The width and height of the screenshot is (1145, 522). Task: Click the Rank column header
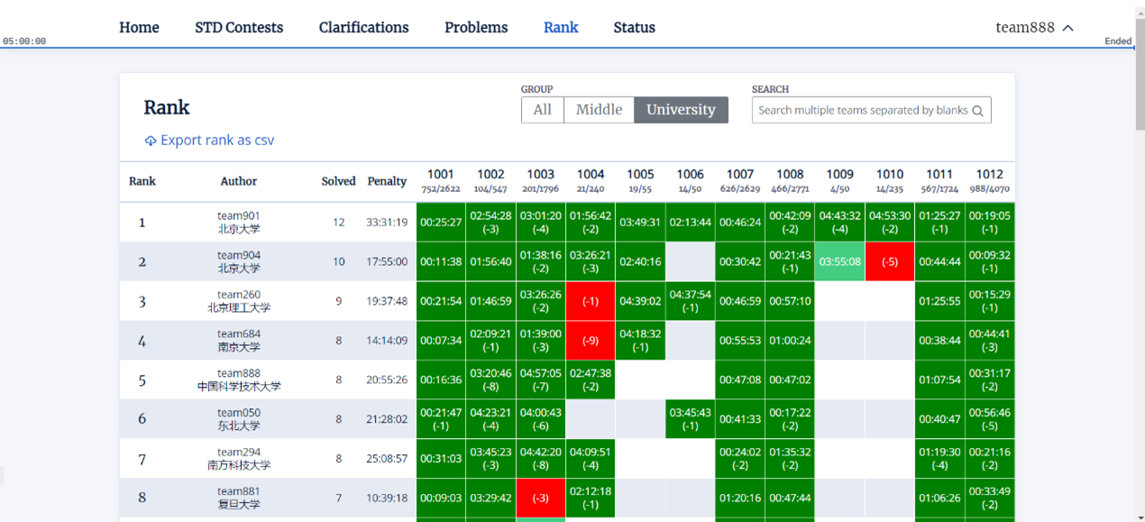click(x=142, y=181)
